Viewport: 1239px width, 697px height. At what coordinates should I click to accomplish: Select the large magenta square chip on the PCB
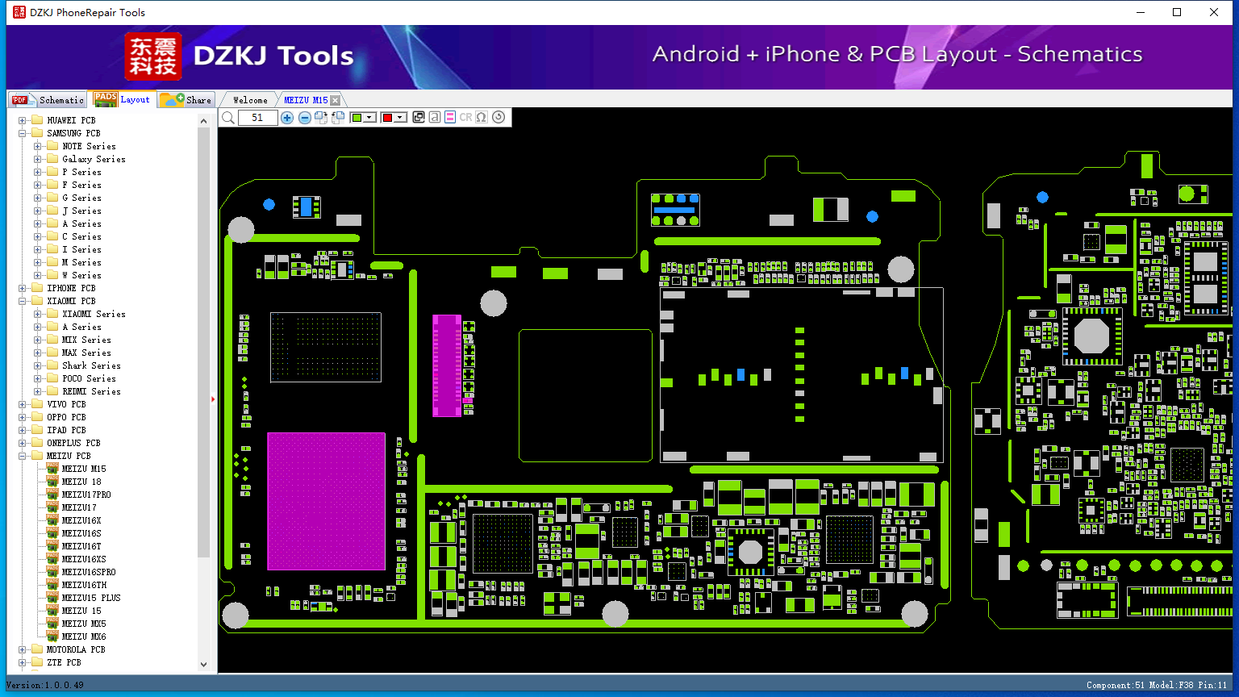click(326, 501)
